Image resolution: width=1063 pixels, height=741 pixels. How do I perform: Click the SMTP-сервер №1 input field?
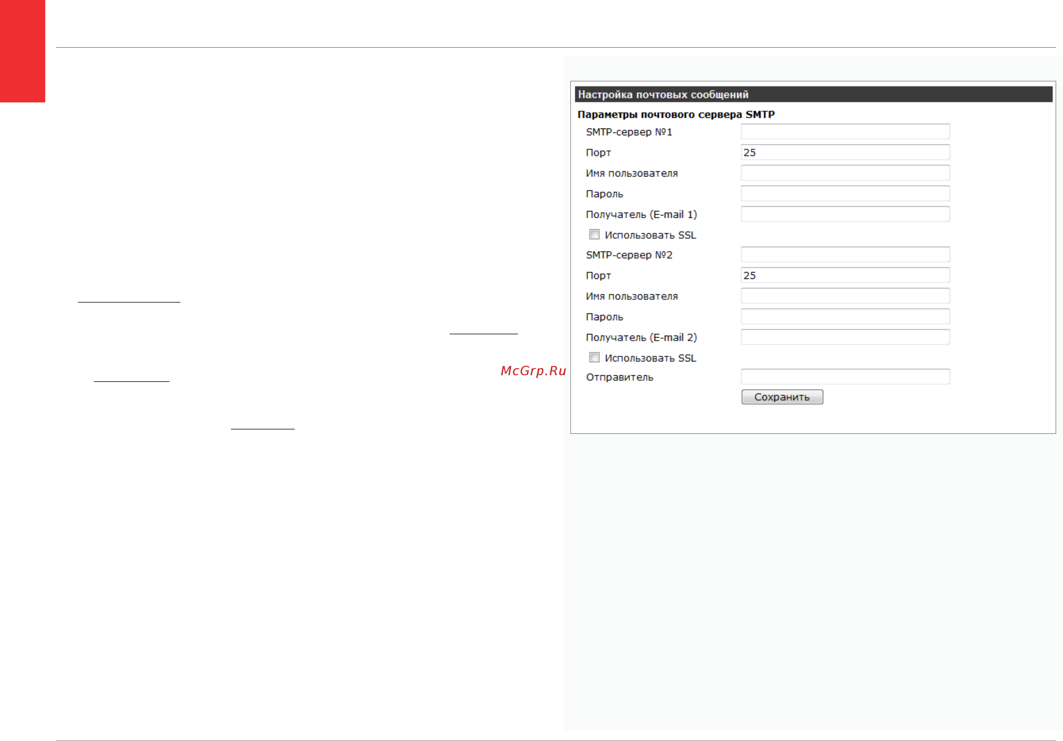coord(845,131)
